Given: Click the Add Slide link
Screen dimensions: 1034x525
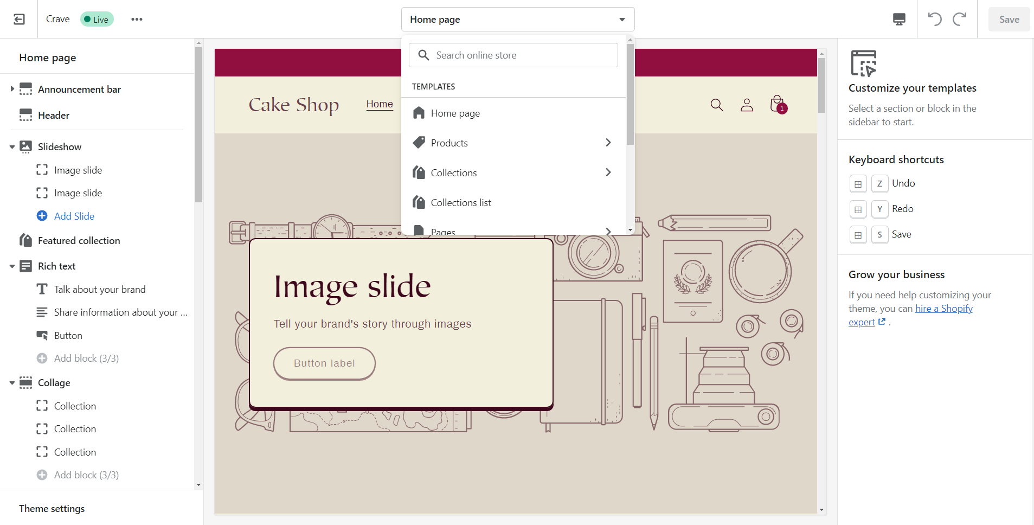Looking at the screenshot, I should pyautogui.click(x=74, y=216).
